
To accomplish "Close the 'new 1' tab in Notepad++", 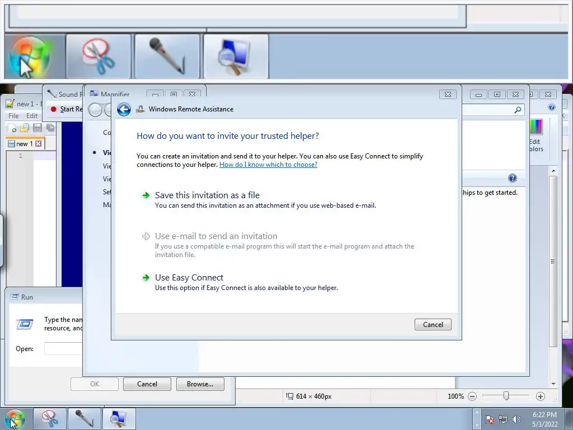I will (x=39, y=144).
